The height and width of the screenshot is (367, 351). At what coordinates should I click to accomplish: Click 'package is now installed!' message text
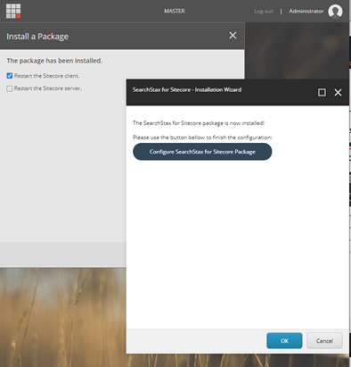tap(199, 123)
